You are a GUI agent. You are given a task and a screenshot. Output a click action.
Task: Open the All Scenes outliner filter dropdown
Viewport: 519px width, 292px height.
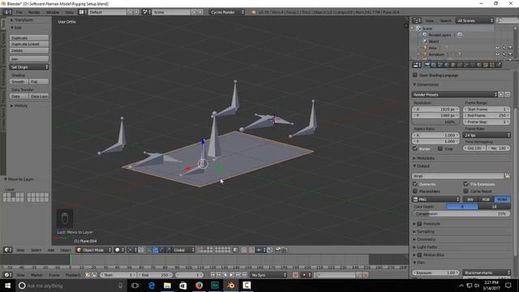(x=474, y=20)
